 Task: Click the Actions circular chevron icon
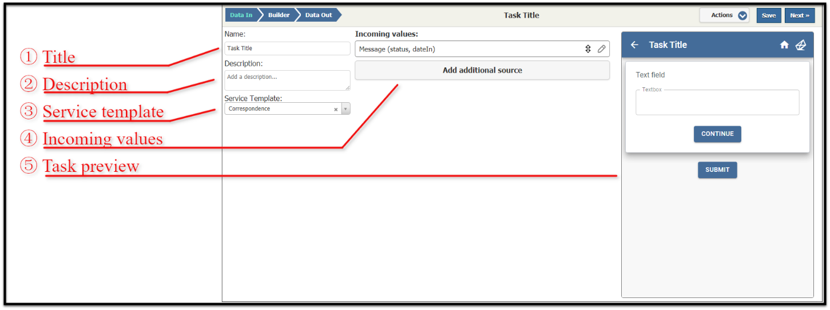tap(742, 16)
